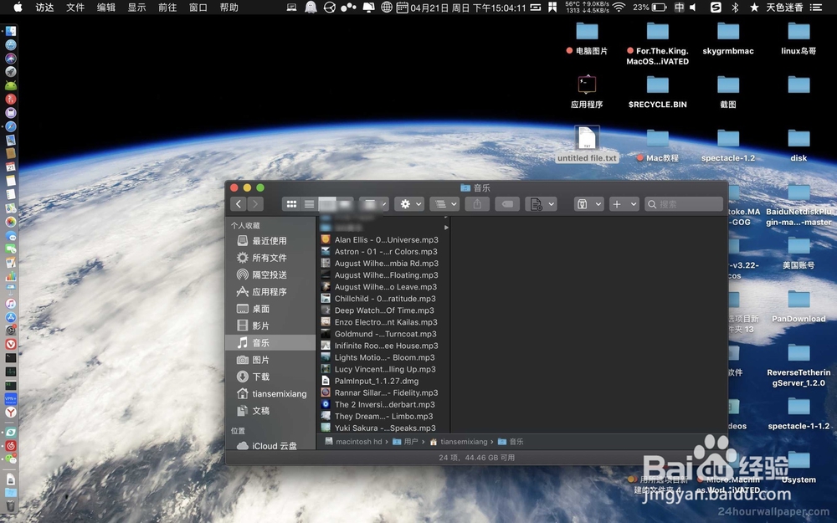Open 文稿 in Finder sidebar
The image size is (837, 523).
270,411
